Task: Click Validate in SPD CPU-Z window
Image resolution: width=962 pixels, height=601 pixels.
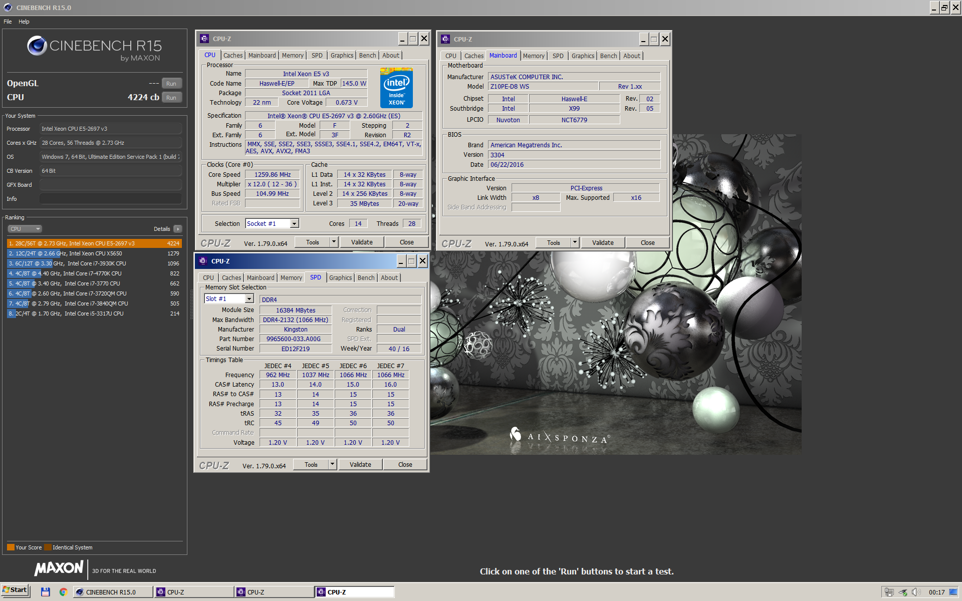Action: [360, 465]
